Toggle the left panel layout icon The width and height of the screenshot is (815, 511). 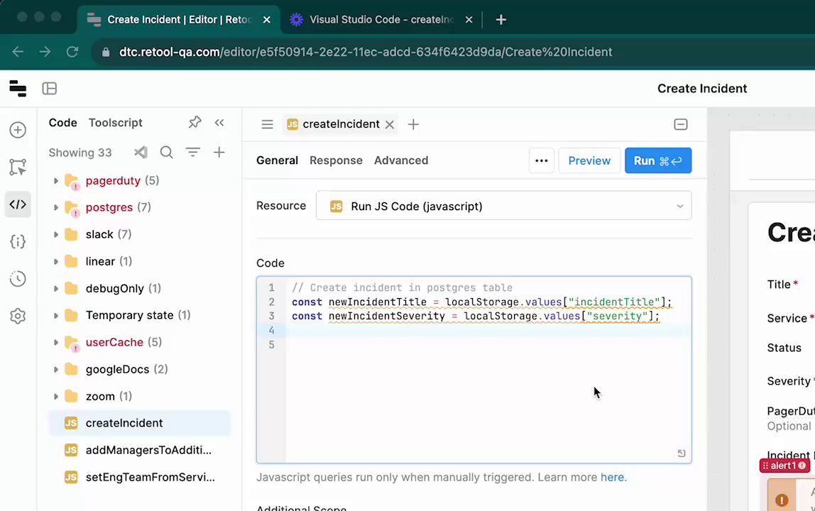coord(49,89)
